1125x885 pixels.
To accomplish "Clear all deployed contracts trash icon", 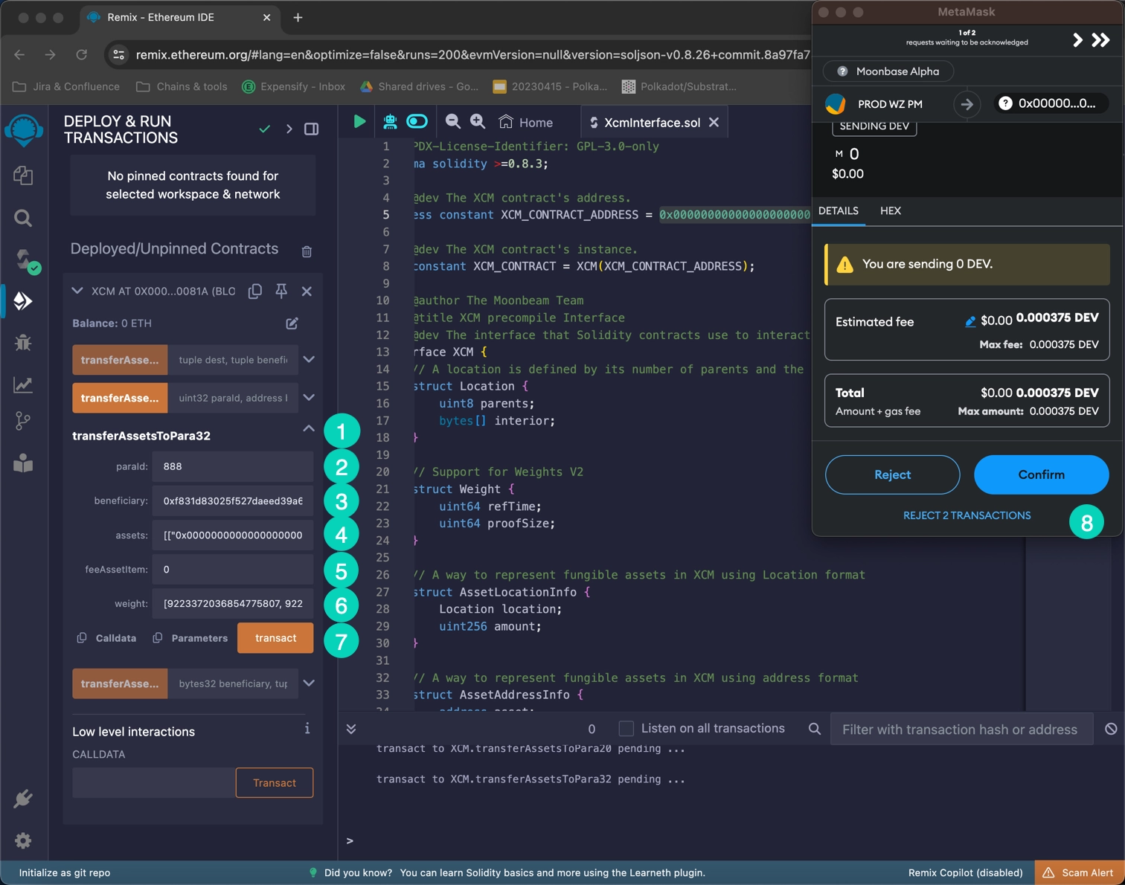I will (x=307, y=251).
